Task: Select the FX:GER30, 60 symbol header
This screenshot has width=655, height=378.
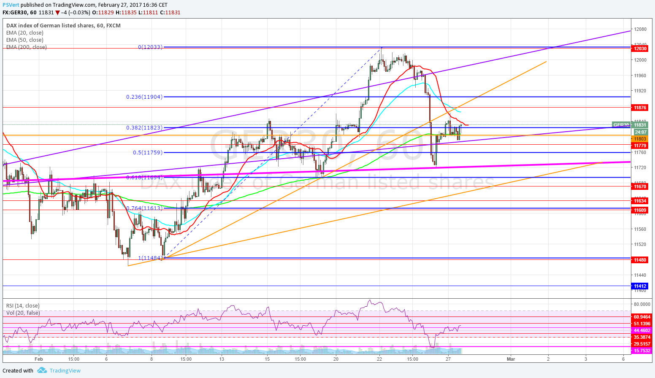Action: 19,12
